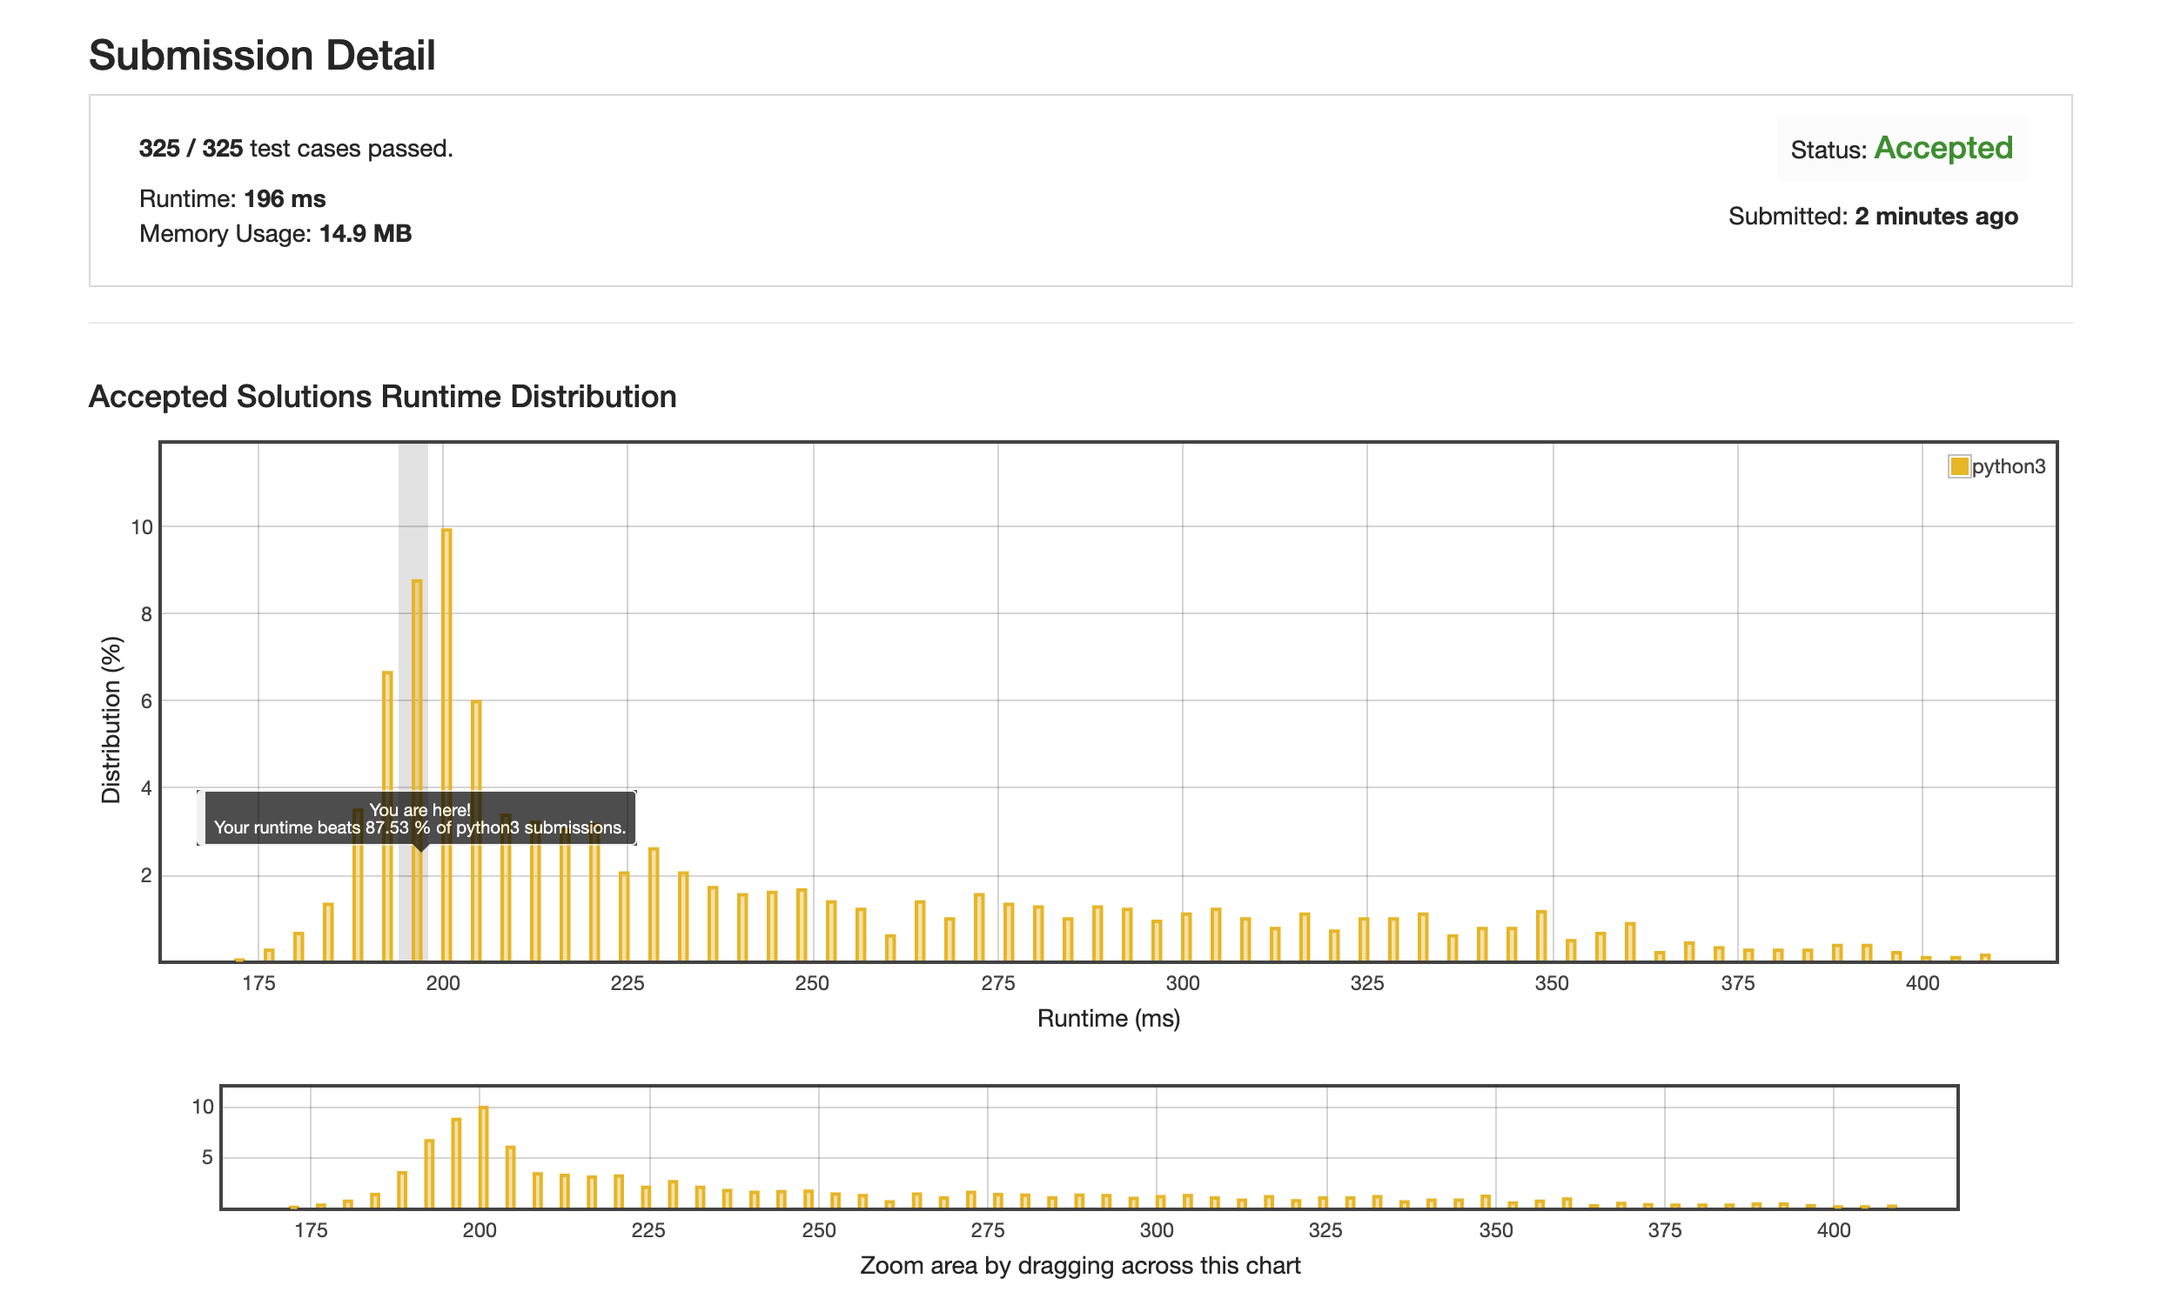Image resolution: width=2174 pixels, height=1312 pixels.
Task: Click the 'Distribution (%)' vertical axis title
Action: pos(111,720)
